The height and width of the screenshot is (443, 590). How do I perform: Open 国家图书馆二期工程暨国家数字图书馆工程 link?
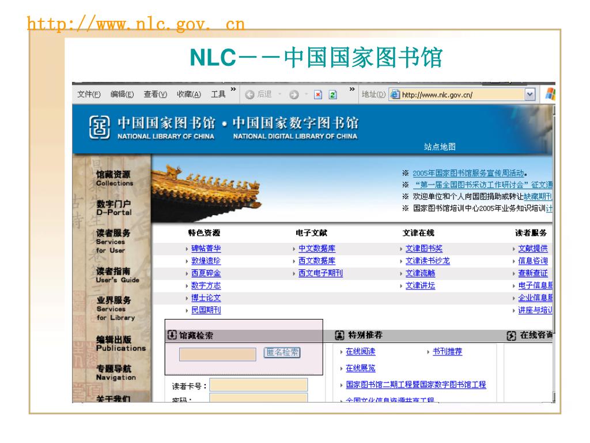(416, 385)
